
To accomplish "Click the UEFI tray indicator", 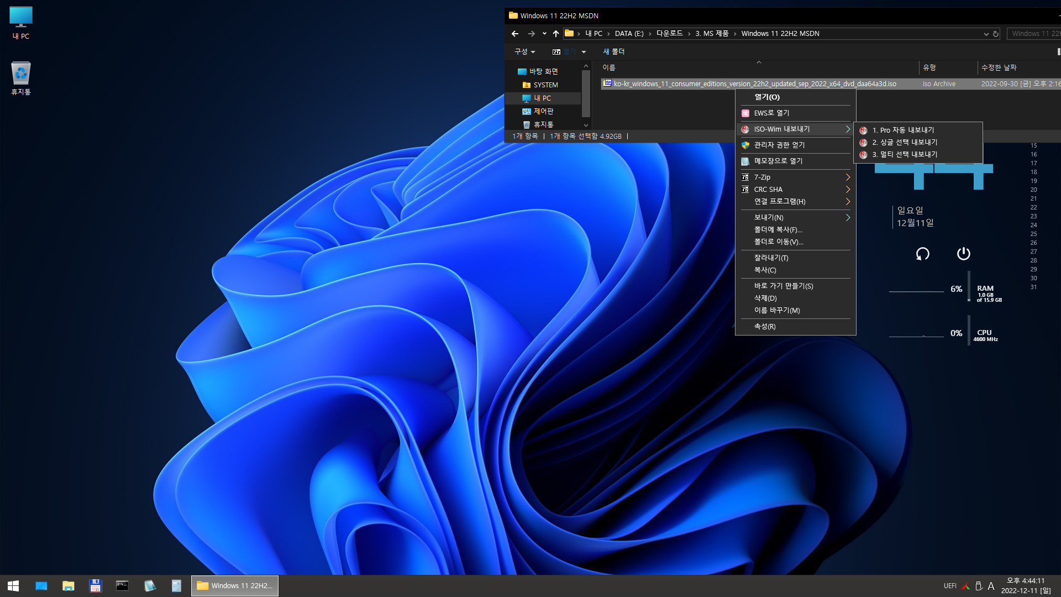I will (x=950, y=586).
